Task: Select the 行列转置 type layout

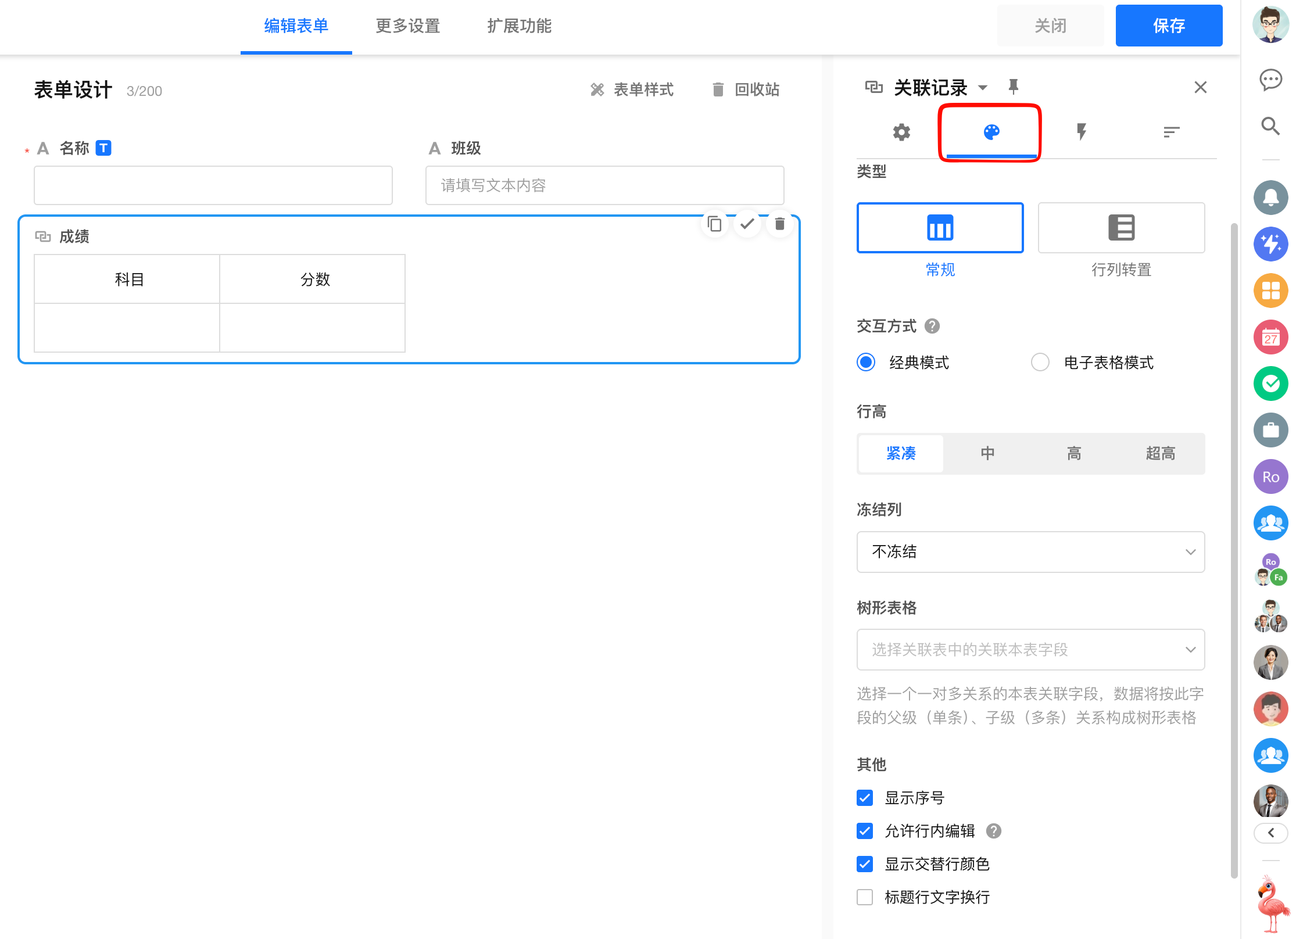Action: tap(1120, 228)
